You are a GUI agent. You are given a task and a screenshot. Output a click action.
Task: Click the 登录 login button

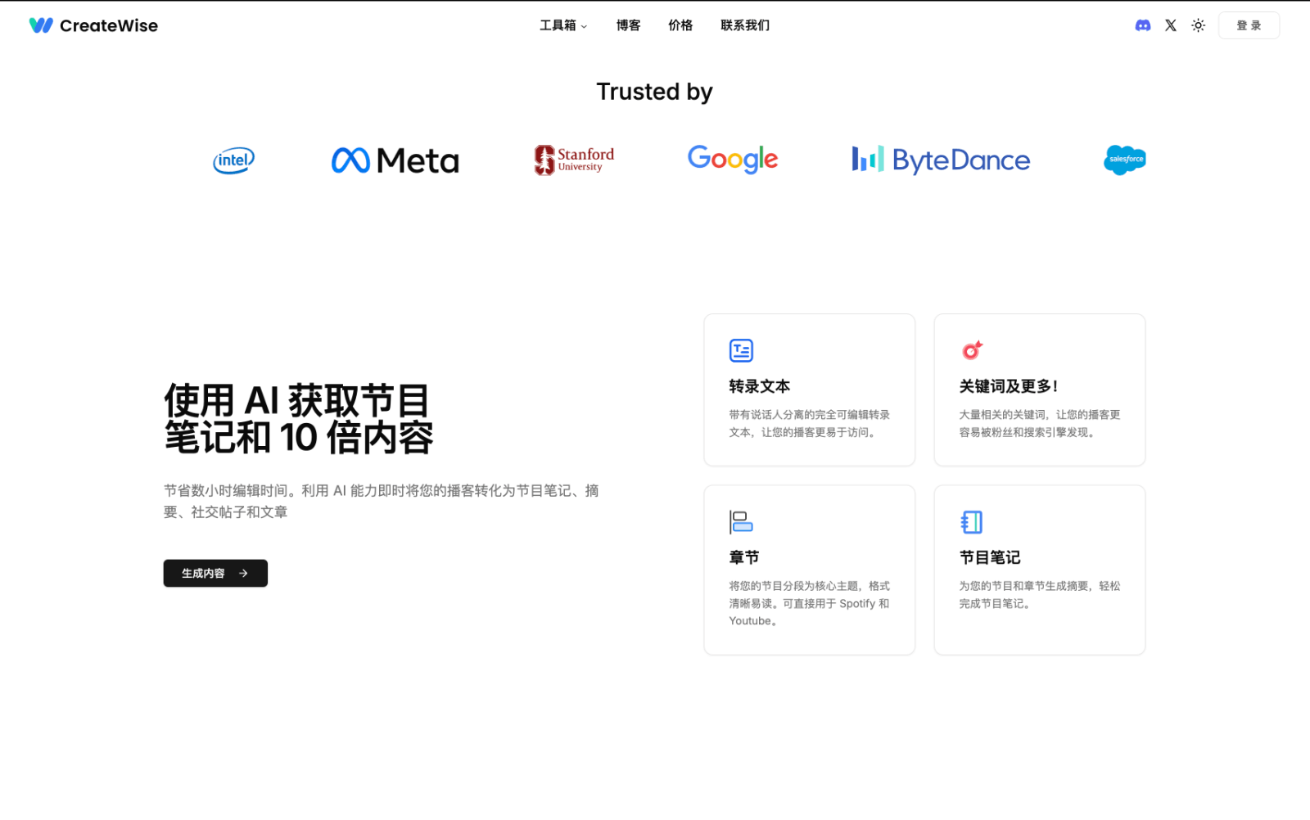(1249, 25)
